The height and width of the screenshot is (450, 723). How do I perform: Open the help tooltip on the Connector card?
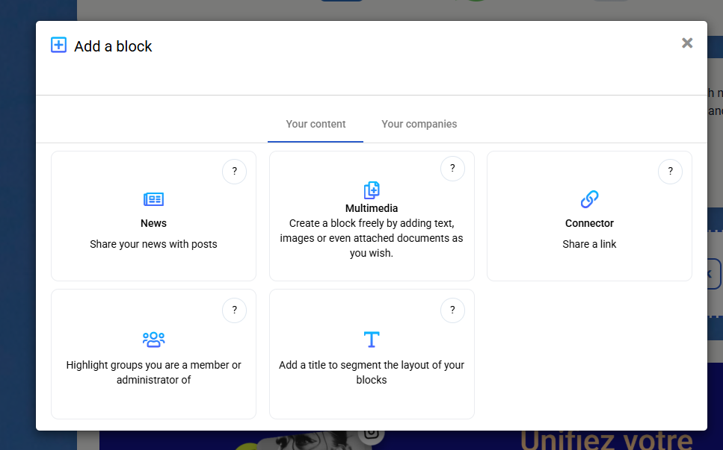670,172
